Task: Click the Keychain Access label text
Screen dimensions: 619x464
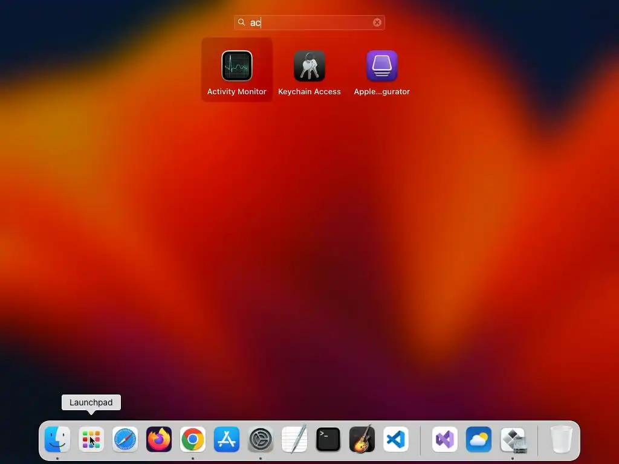Action: coord(309,92)
